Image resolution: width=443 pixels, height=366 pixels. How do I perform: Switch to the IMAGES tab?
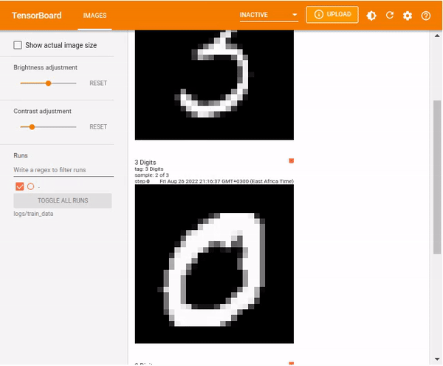pyautogui.click(x=95, y=16)
